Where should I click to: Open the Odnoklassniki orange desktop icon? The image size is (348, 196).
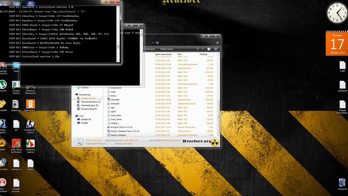coord(30,105)
